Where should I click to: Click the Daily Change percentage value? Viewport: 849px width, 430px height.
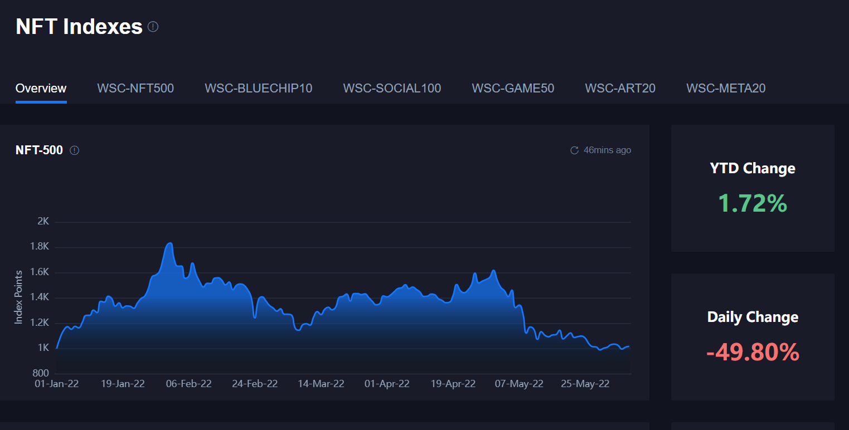pyautogui.click(x=752, y=352)
